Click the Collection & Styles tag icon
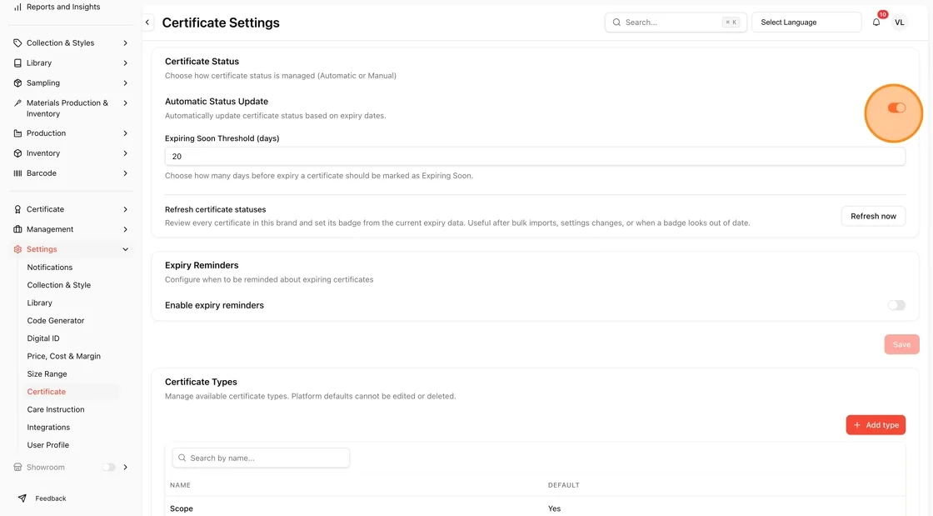Screen dimensions: 933x516 [x=17, y=43]
